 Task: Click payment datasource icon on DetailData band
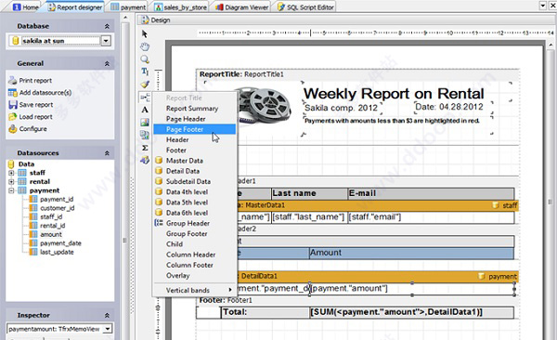coord(481,276)
